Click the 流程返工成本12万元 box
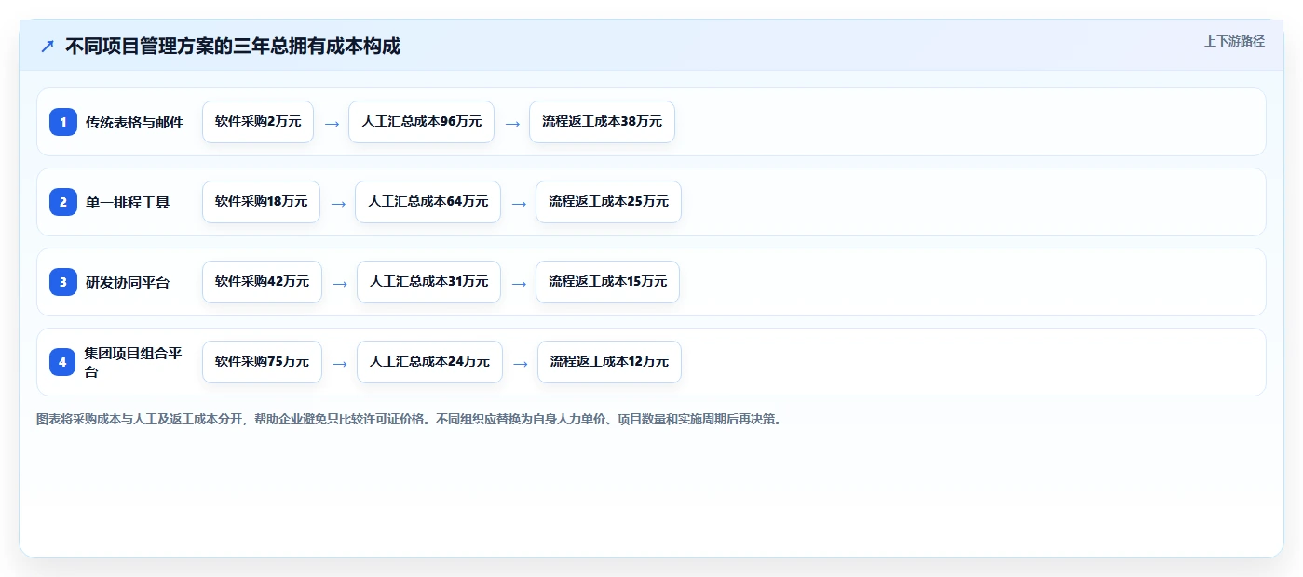 coord(609,362)
